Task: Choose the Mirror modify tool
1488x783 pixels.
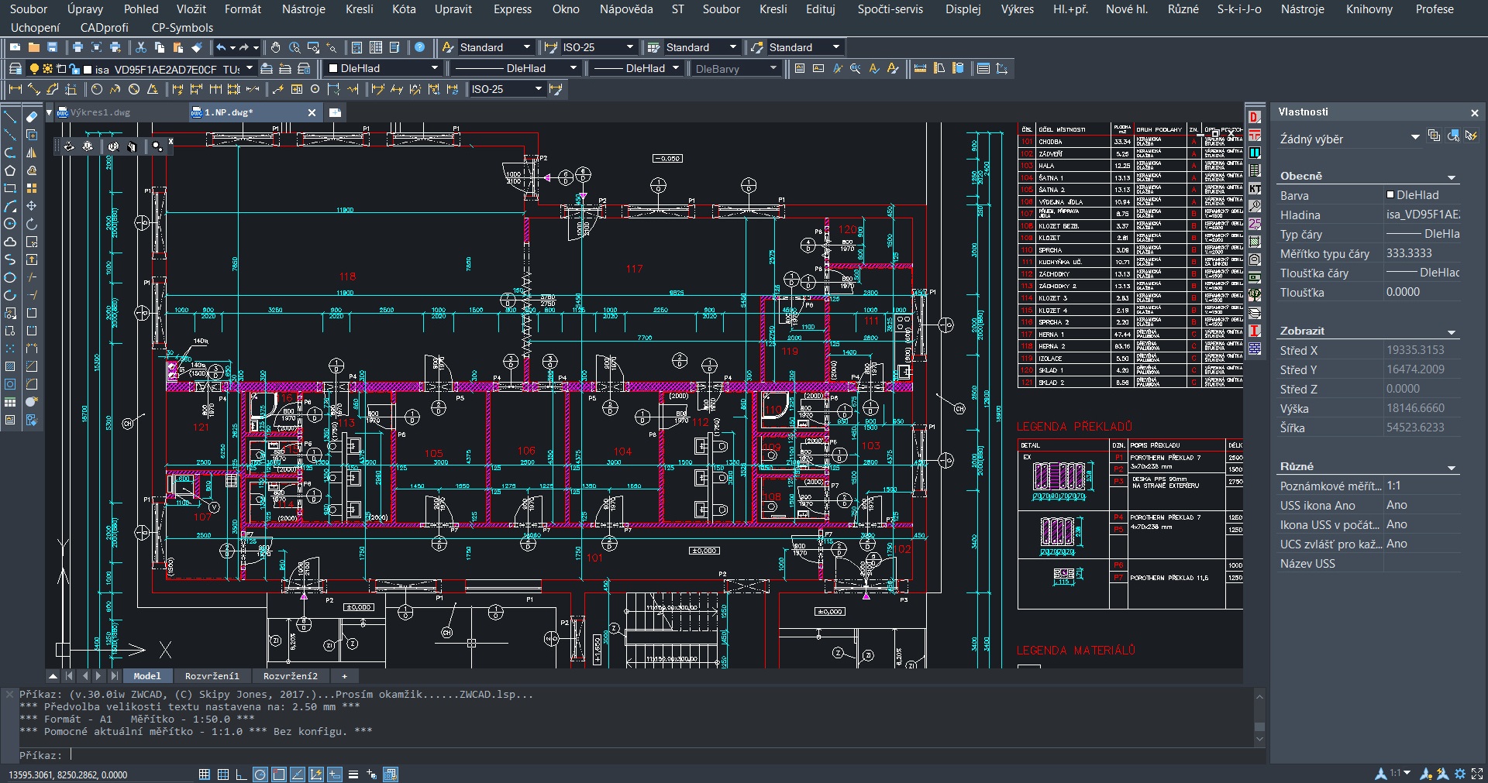Action: (x=32, y=153)
